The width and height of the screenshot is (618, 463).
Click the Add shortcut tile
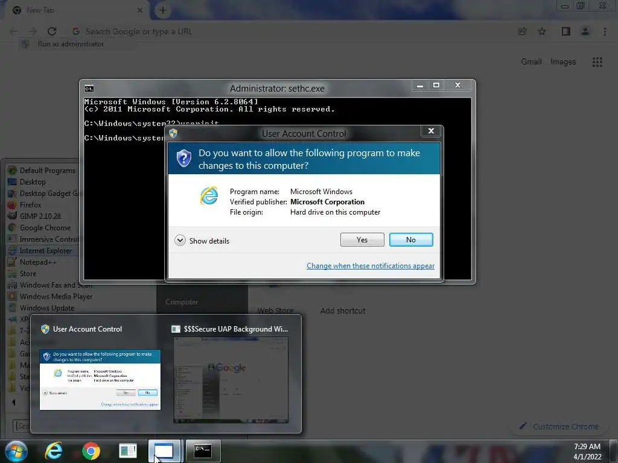click(x=343, y=310)
